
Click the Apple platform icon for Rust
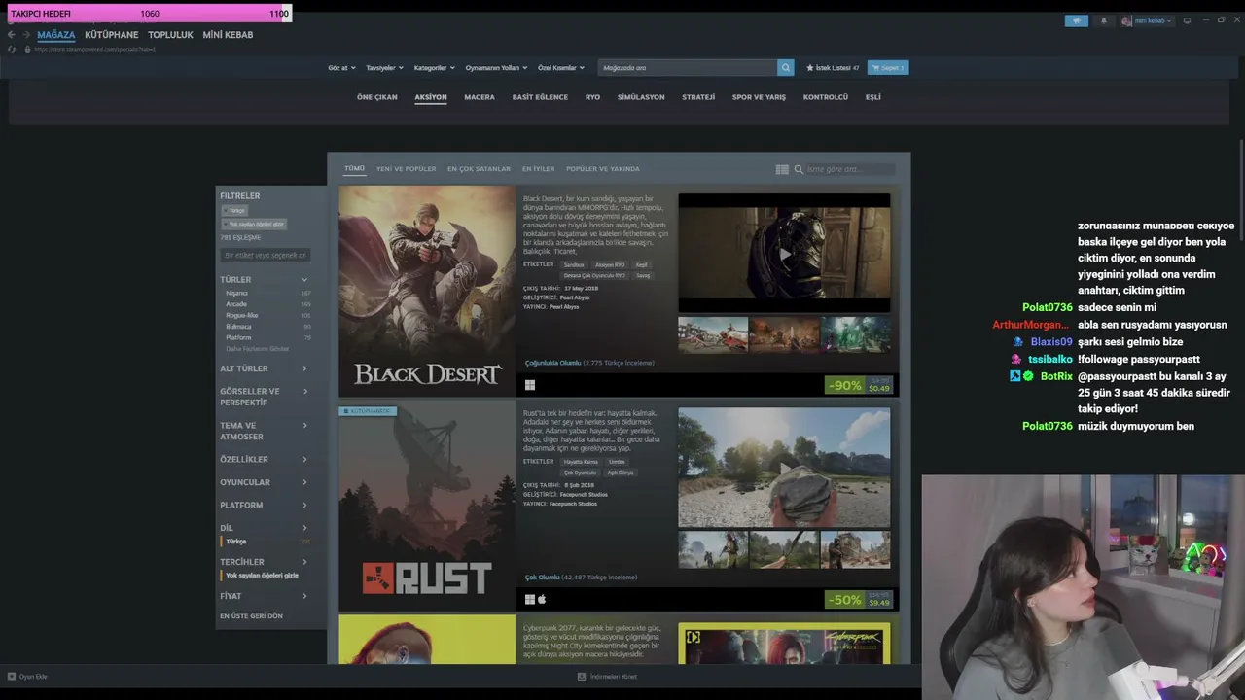pos(542,599)
